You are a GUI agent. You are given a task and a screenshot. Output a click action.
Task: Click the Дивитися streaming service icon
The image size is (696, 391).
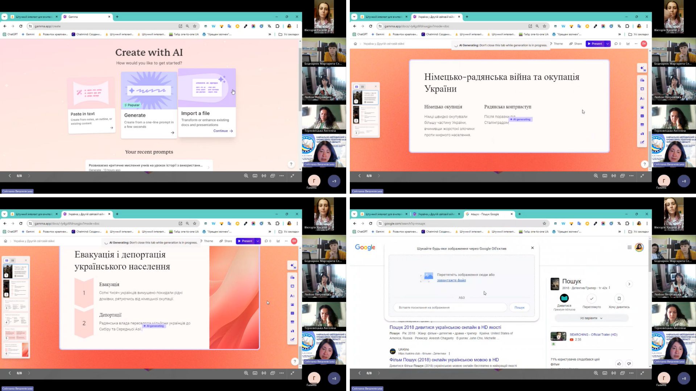564,298
